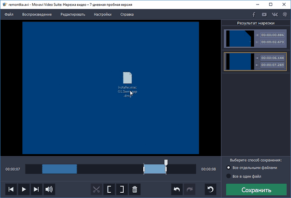The image size is (291, 198).
Task: Click the green Сохранить button
Action: tap(256, 189)
